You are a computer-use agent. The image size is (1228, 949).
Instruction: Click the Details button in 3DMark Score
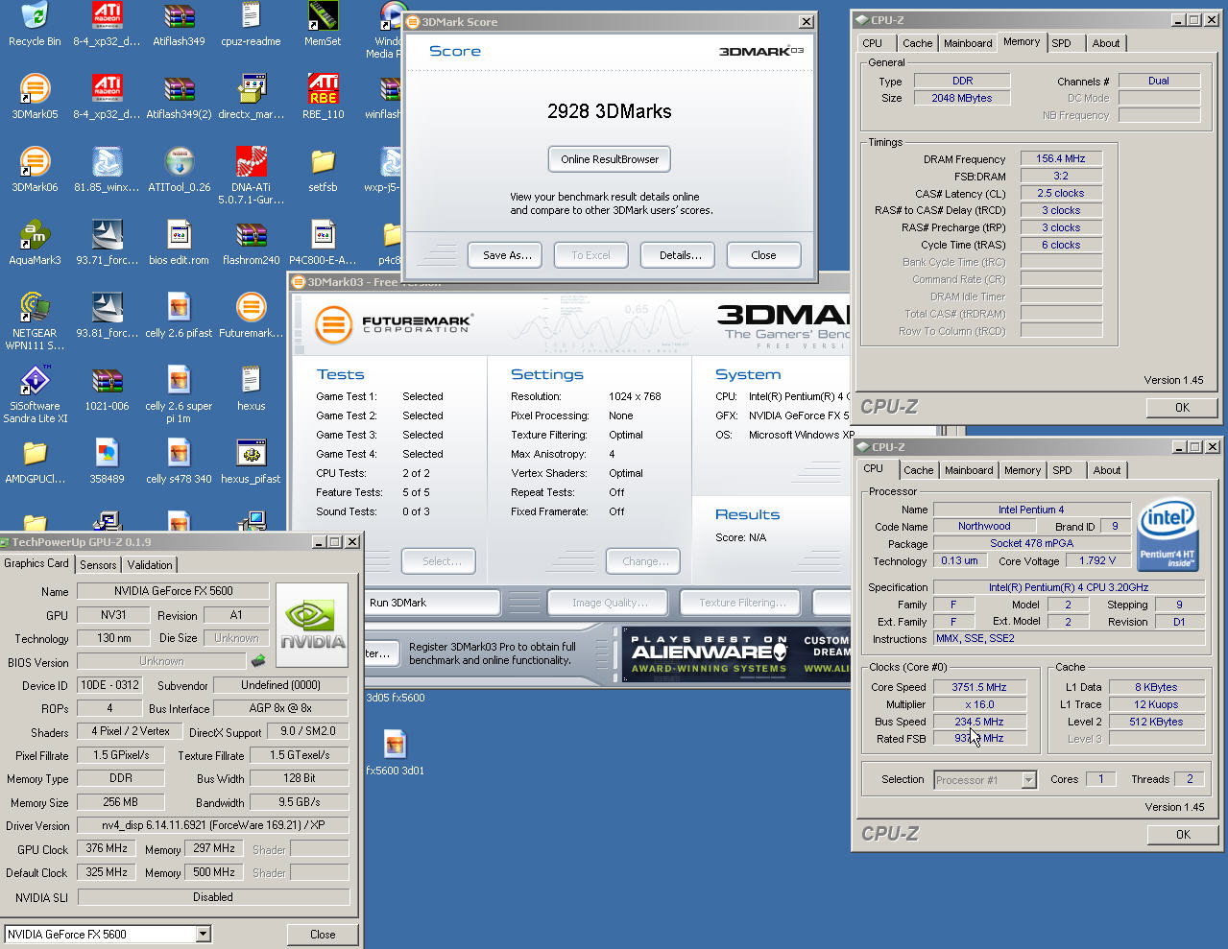pos(680,255)
